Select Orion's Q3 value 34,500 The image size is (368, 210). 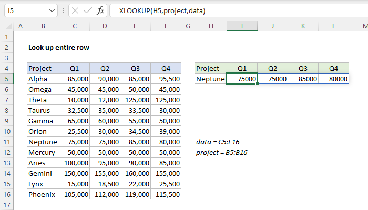(x=136, y=131)
